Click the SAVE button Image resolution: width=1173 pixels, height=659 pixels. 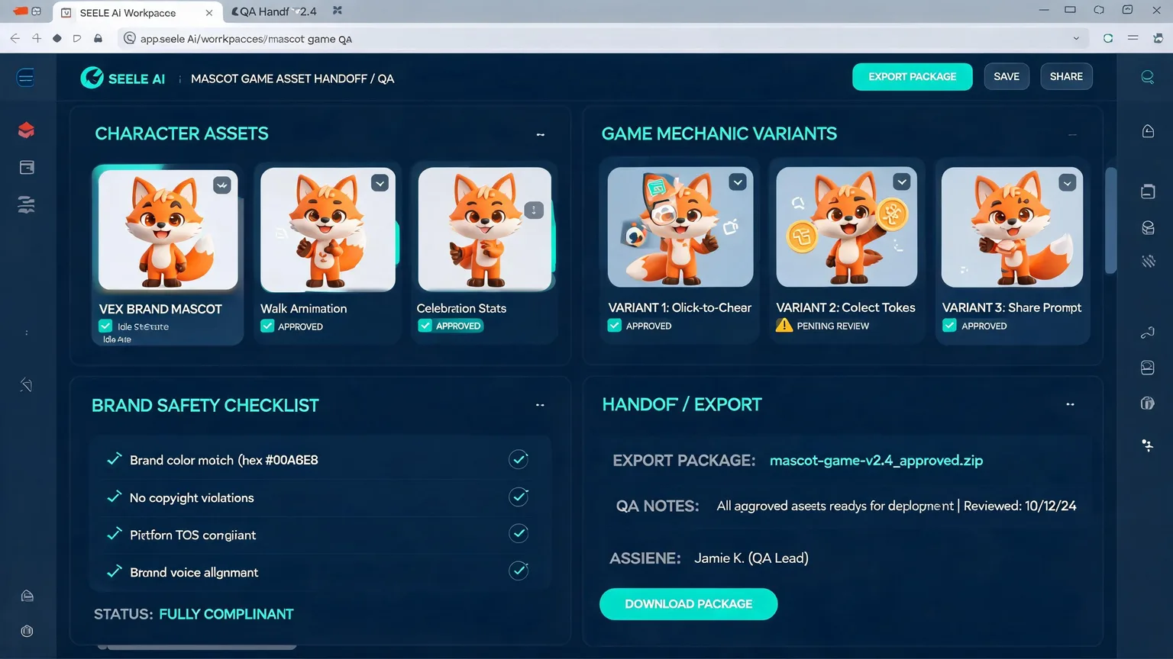click(1007, 76)
